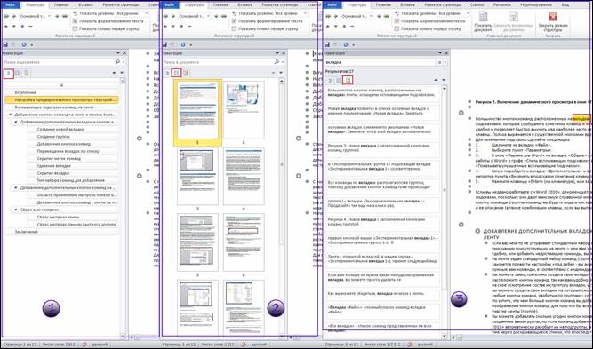
Task: Open search options arrow in headings window navigation pane
Action: [x=124, y=62]
